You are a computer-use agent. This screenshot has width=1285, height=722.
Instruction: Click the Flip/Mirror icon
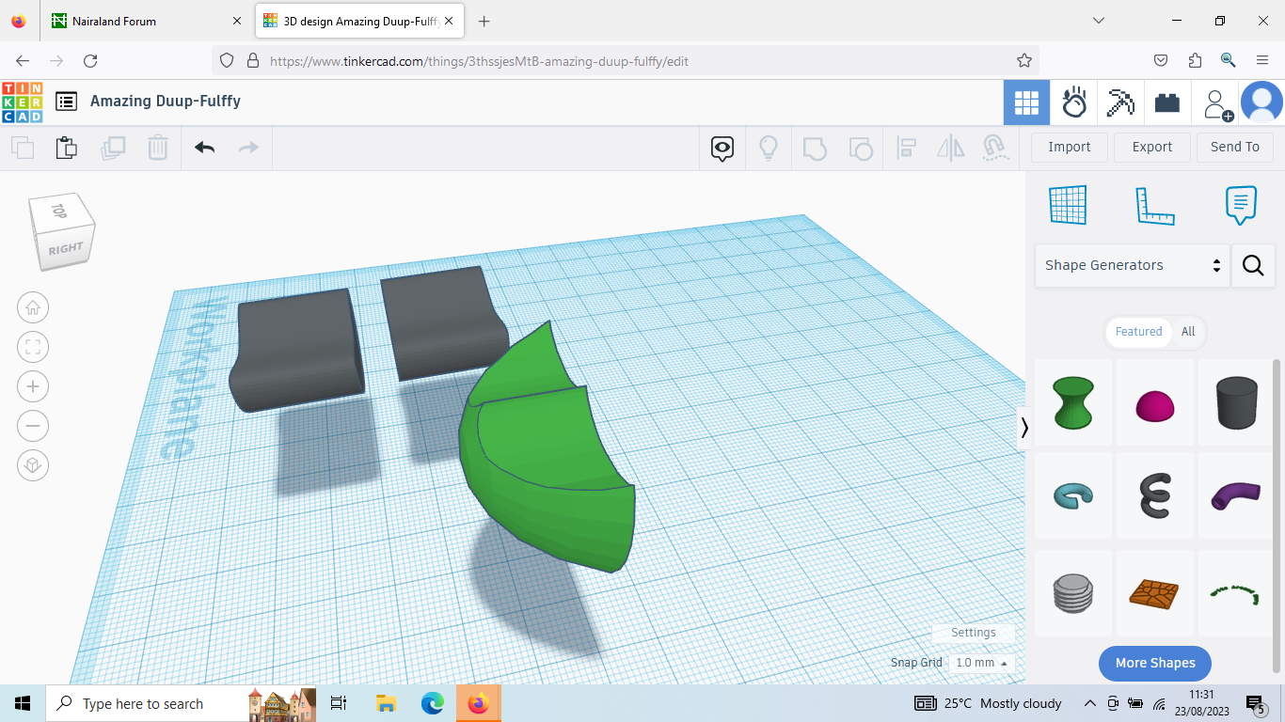[x=950, y=148]
